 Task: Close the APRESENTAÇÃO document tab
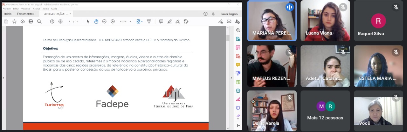point(71,14)
